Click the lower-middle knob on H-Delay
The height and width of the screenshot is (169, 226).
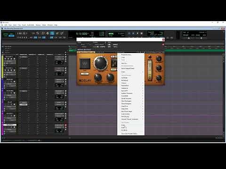click(x=110, y=77)
